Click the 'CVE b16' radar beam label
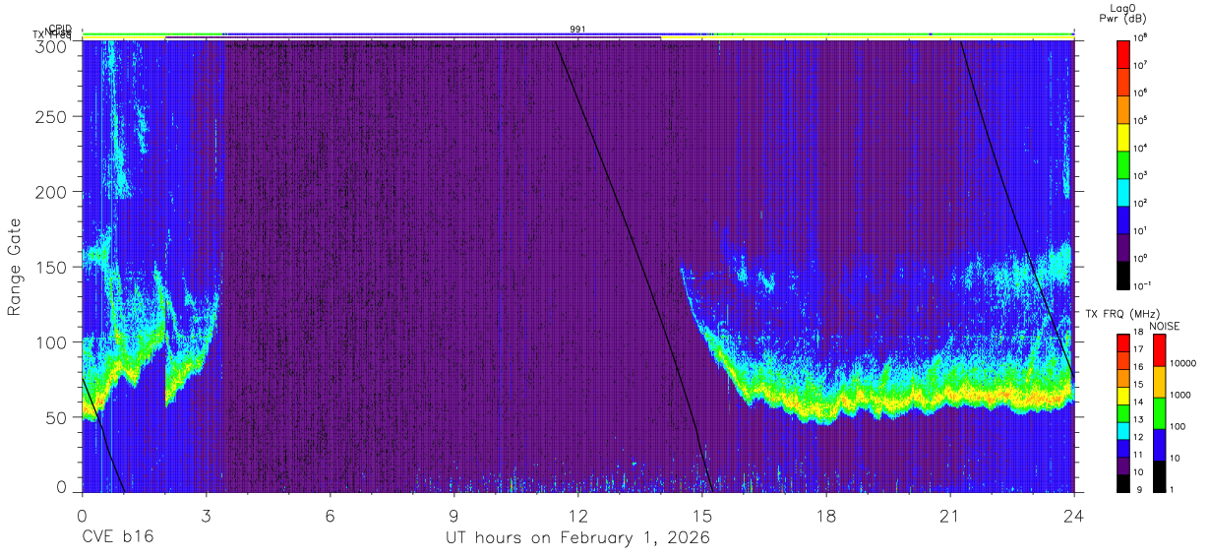This screenshot has height=558, width=1208. tap(116, 538)
